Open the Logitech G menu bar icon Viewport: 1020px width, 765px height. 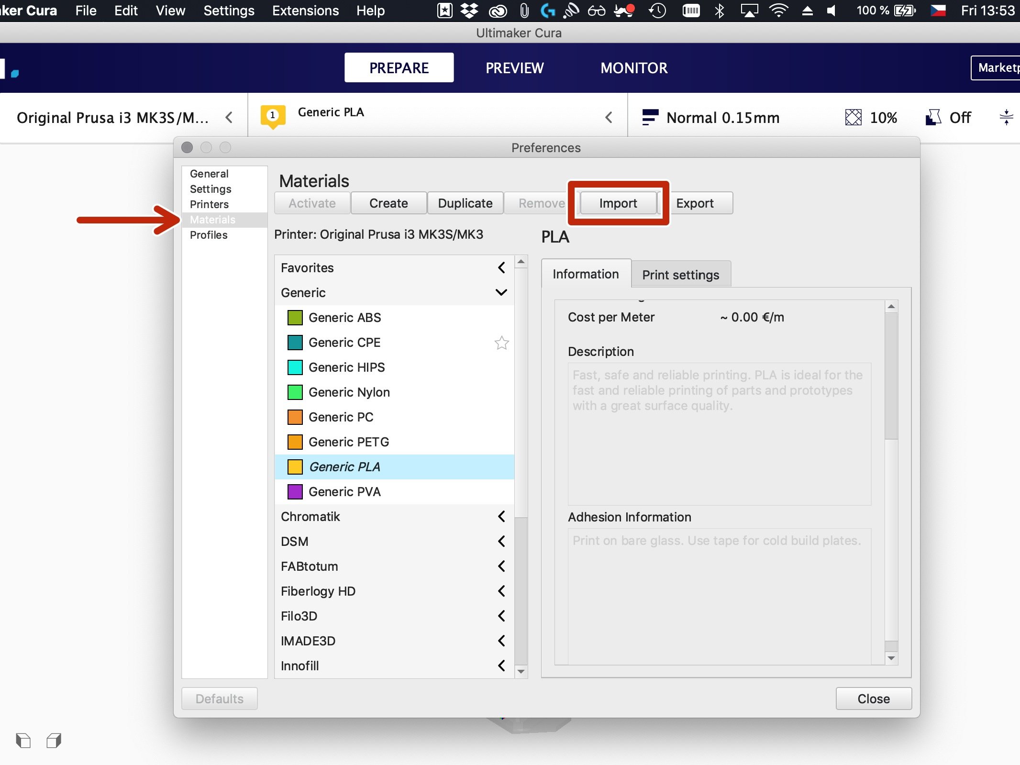point(547,11)
